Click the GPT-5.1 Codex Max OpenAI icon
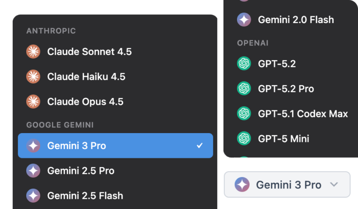This screenshot has width=358, height=209. point(244,114)
